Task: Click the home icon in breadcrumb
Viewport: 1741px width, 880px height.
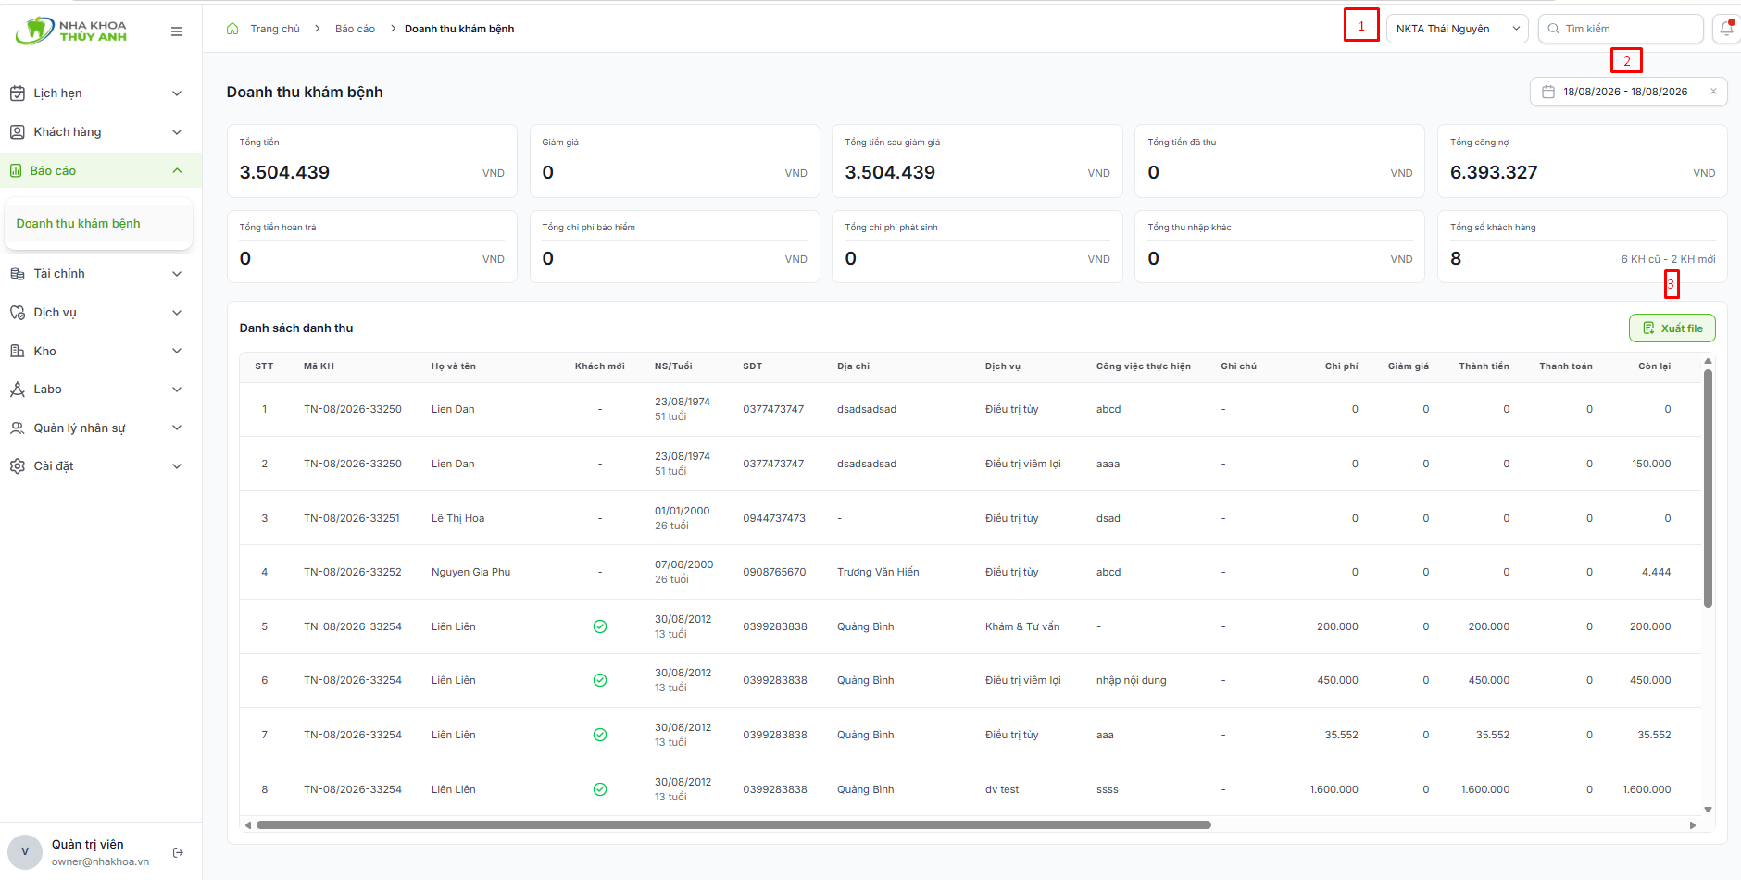Action: (232, 29)
